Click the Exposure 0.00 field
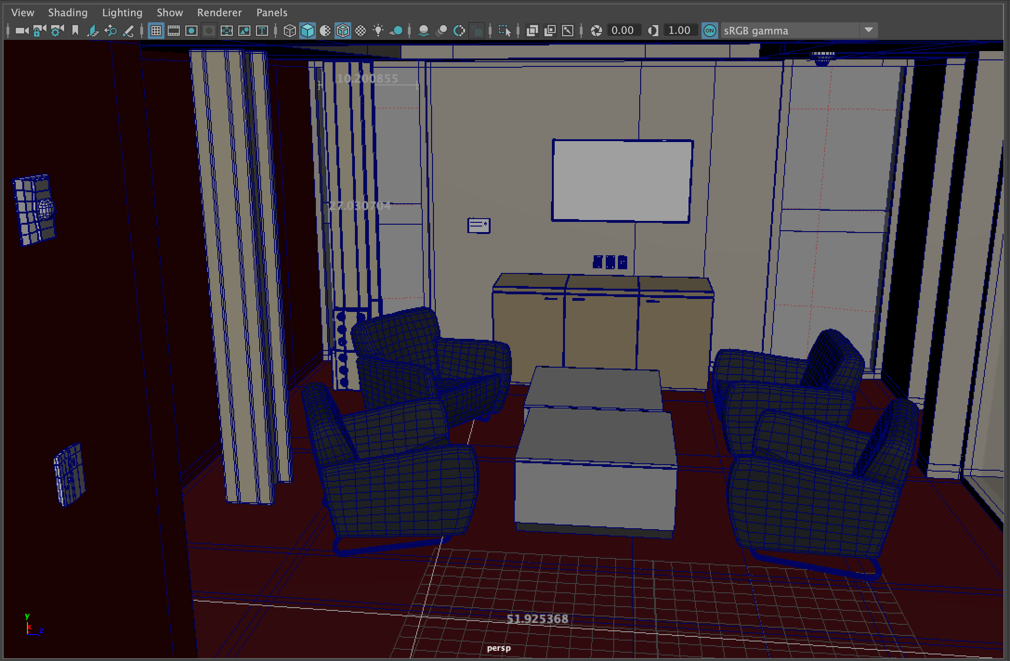The width and height of the screenshot is (1010, 661). pos(623,31)
